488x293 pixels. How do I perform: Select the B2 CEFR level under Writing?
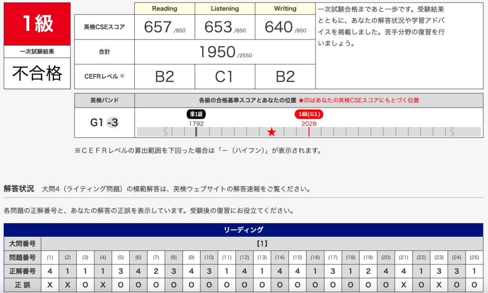click(285, 77)
